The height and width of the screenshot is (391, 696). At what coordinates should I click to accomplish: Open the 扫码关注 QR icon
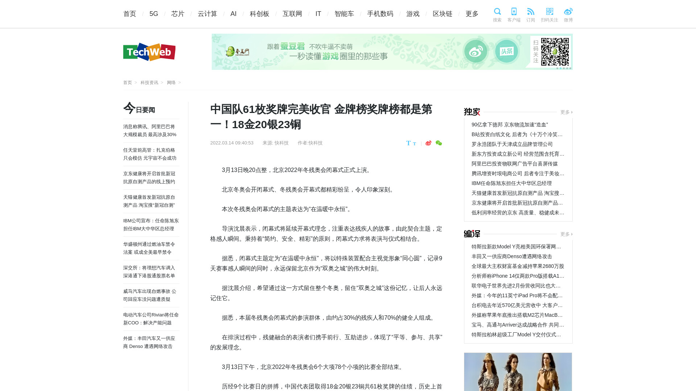pyautogui.click(x=550, y=15)
